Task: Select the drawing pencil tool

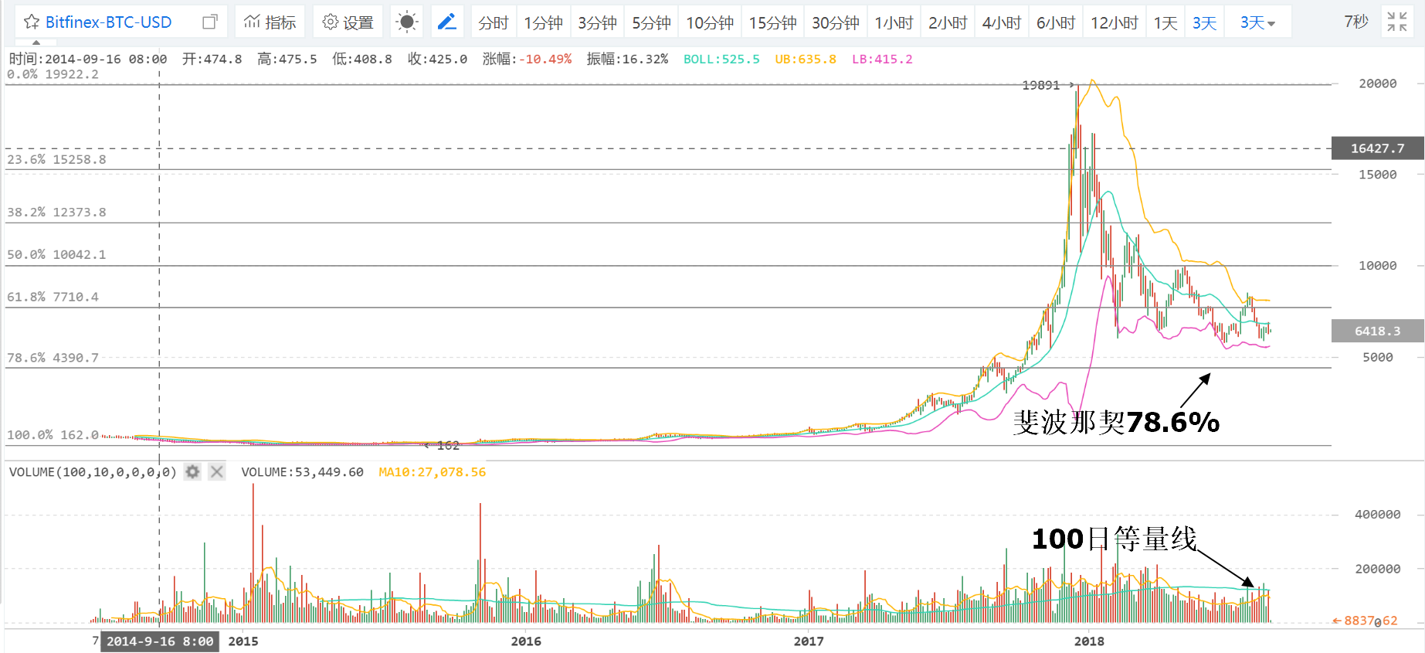Action: pos(447,22)
